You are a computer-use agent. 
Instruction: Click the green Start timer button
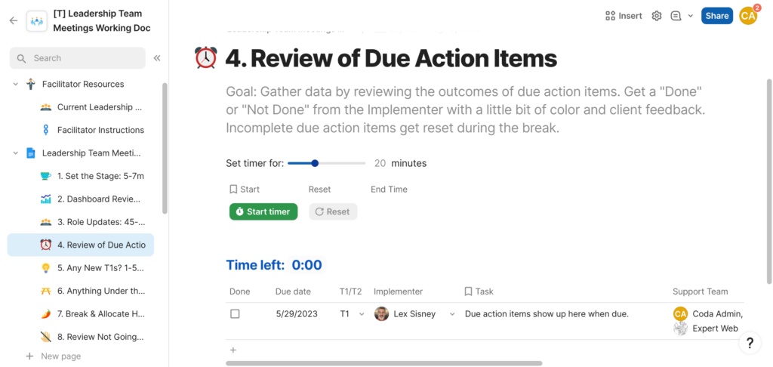point(263,211)
